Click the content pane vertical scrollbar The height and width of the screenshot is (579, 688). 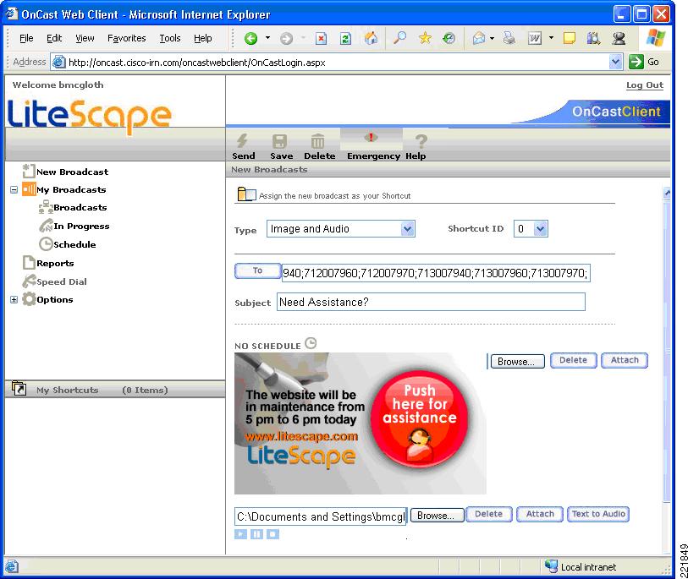coord(667,351)
